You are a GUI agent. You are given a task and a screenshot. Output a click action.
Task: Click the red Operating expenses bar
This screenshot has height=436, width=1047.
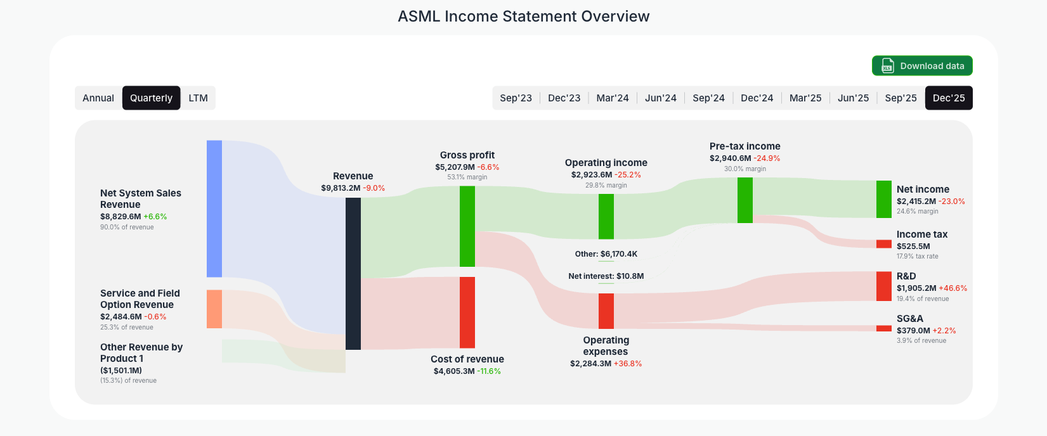pyautogui.click(x=606, y=311)
